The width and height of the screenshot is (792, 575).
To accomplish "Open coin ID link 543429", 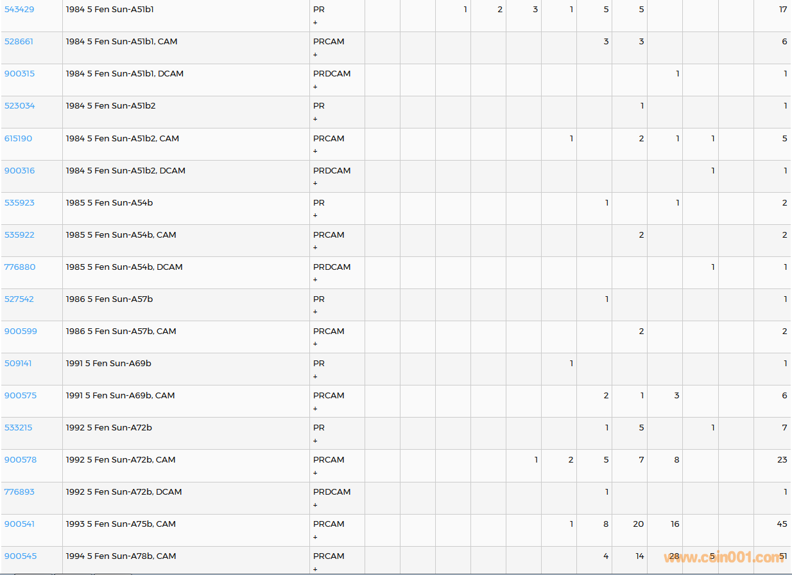I will tap(19, 10).
